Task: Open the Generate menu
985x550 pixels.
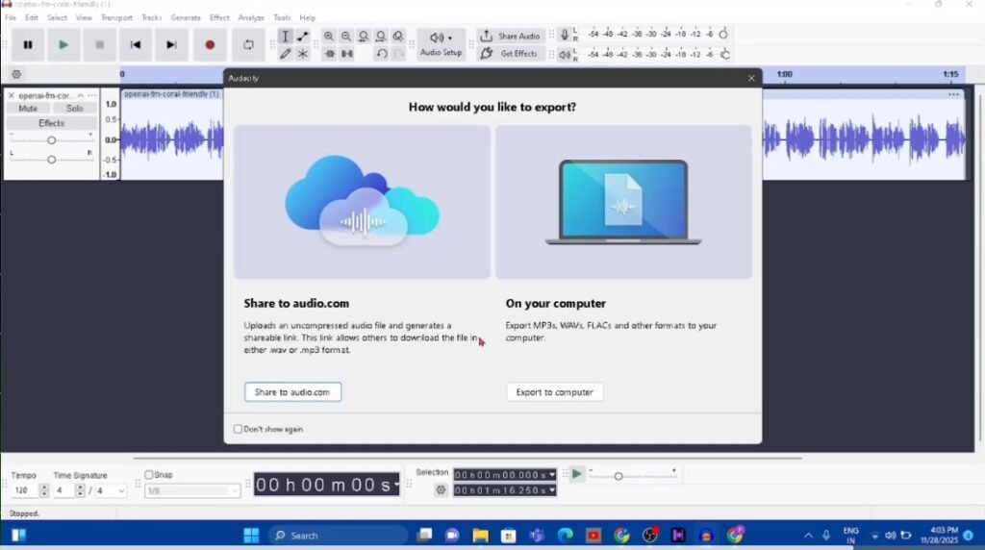Action: pos(186,17)
